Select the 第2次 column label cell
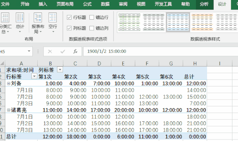This screenshot has height=141, width=238. [75, 77]
